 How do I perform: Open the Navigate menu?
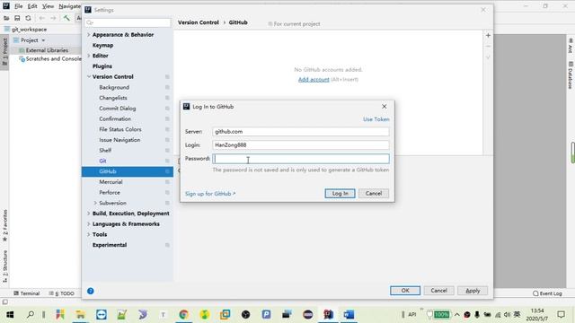point(70,6)
